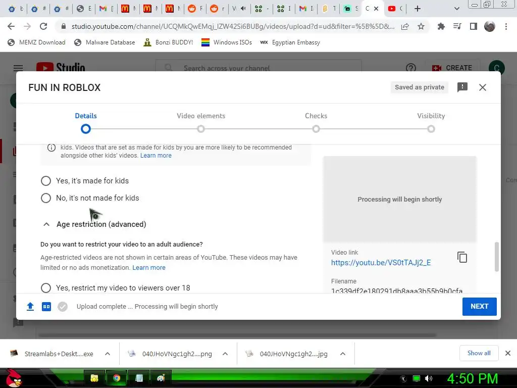Screen dimensions: 517x388
Task: Open the Notepad icon in the taskbar
Action: click(139, 378)
